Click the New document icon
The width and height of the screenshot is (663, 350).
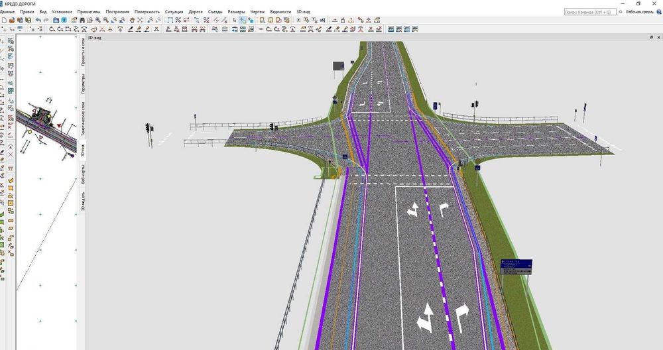click(x=4, y=21)
